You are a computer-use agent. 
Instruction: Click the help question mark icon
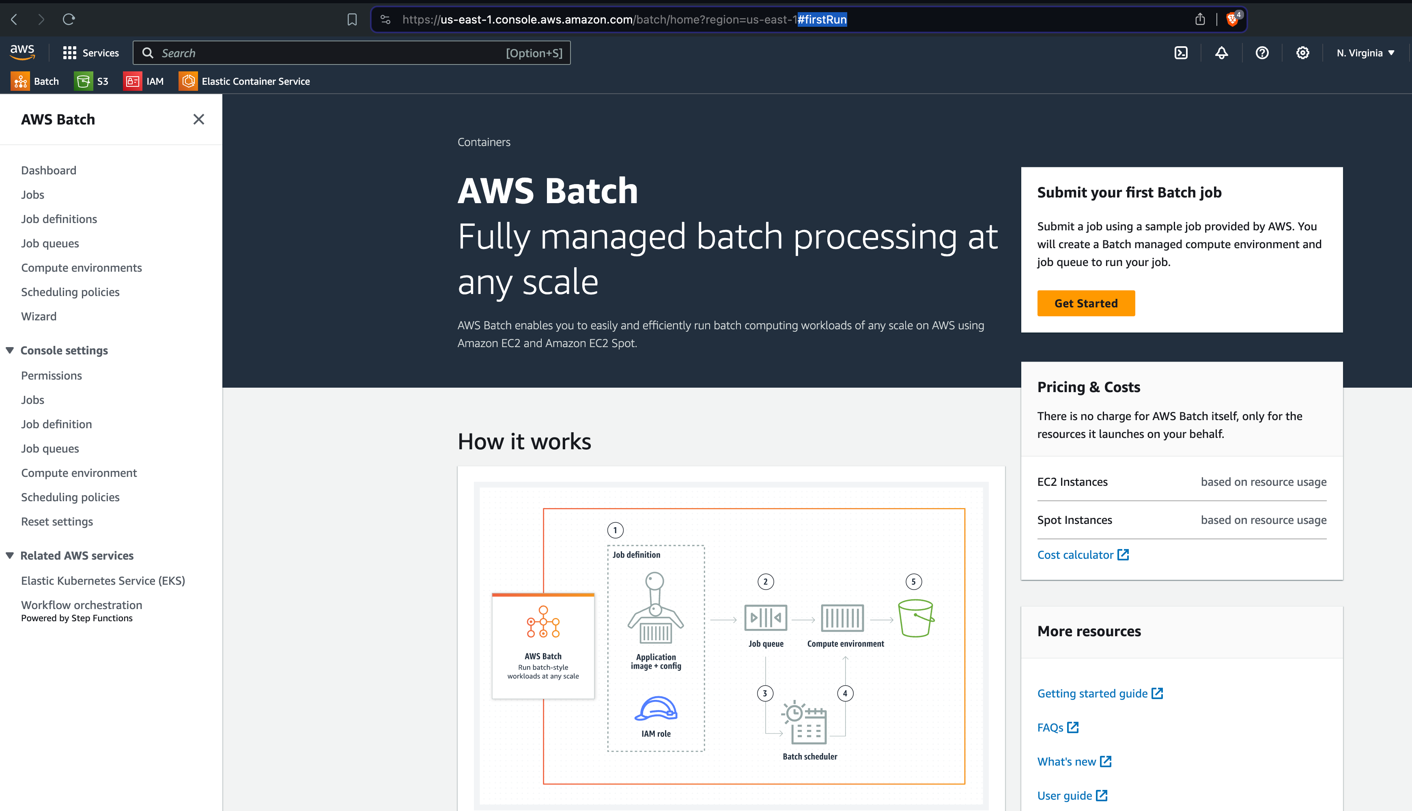coord(1262,53)
